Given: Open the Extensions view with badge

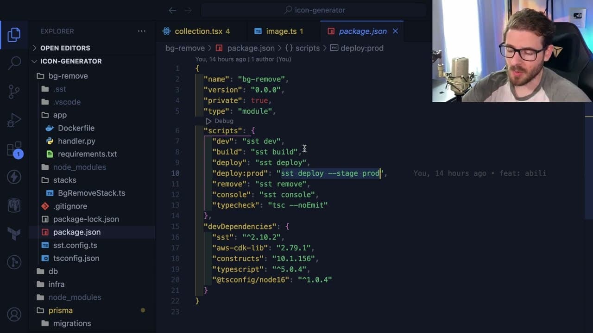Looking at the screenshot, I should (14, 149).
